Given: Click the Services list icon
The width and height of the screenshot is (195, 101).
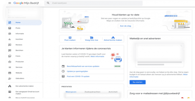Looking at the screenshot, I should coord(10,67).
